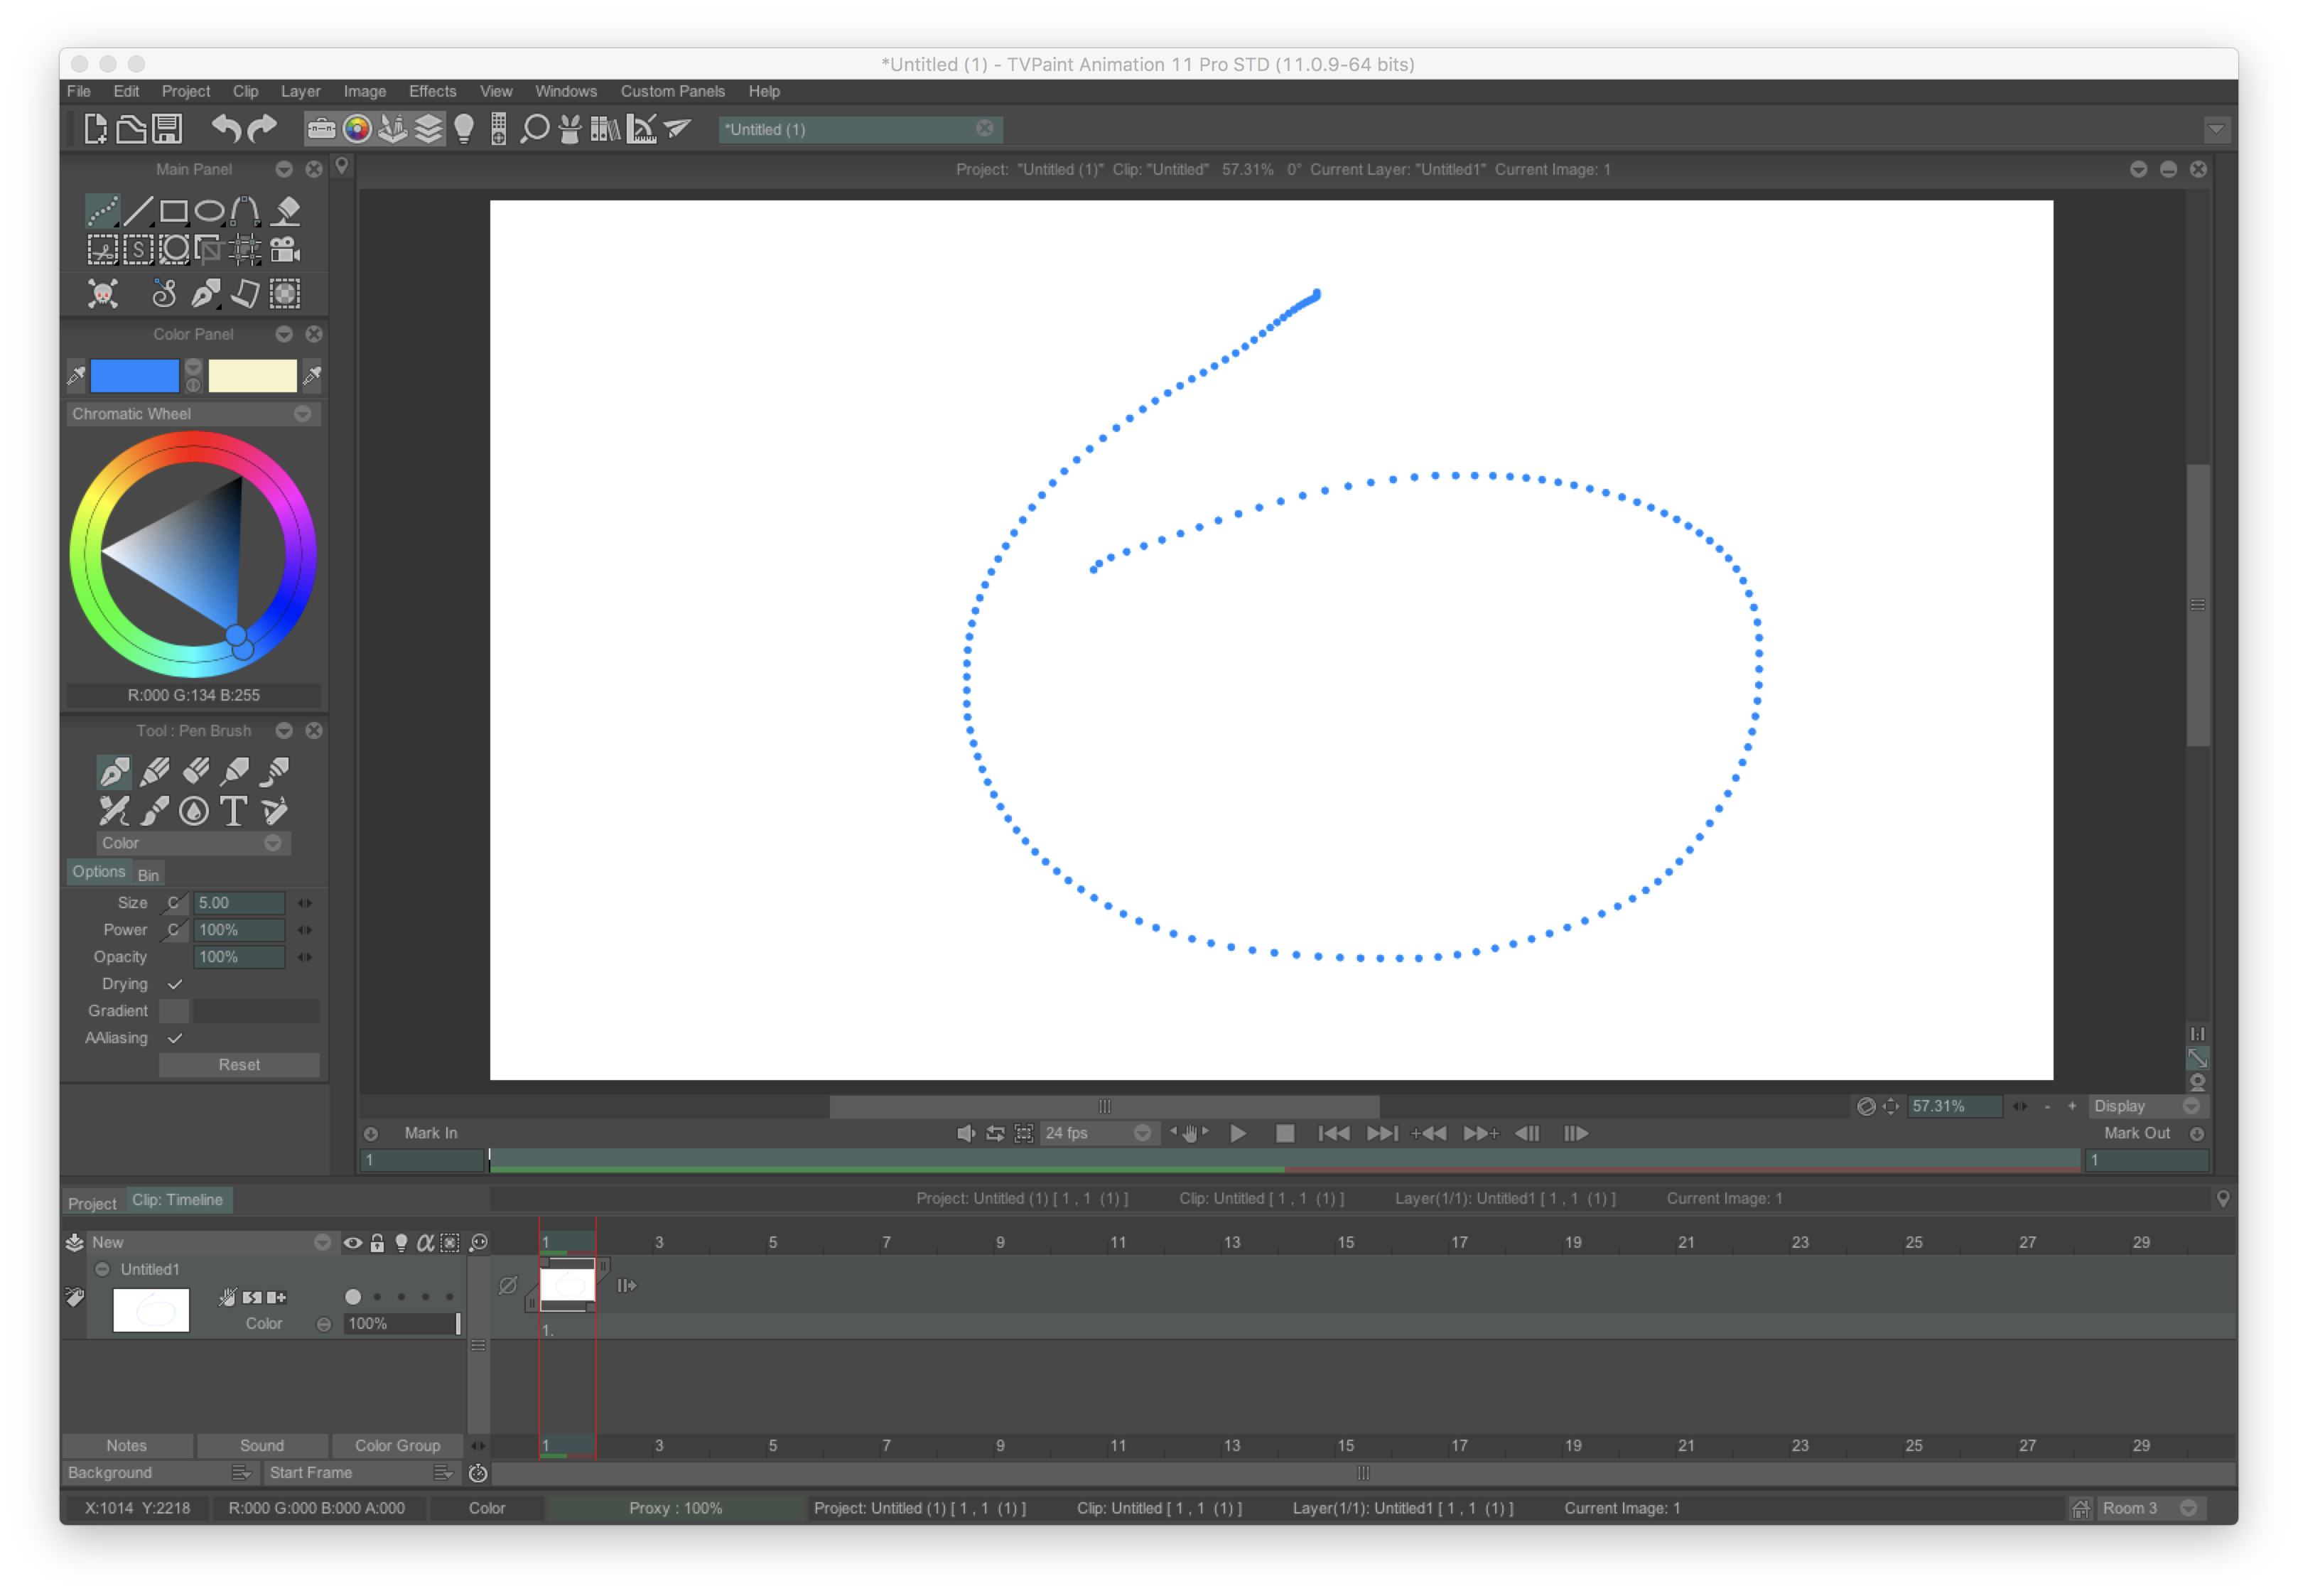
Task: Select the Swiss-knife special brush icon
Action: point(274,811)
